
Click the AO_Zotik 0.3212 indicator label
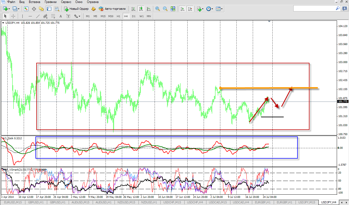[x=13, y=138]
